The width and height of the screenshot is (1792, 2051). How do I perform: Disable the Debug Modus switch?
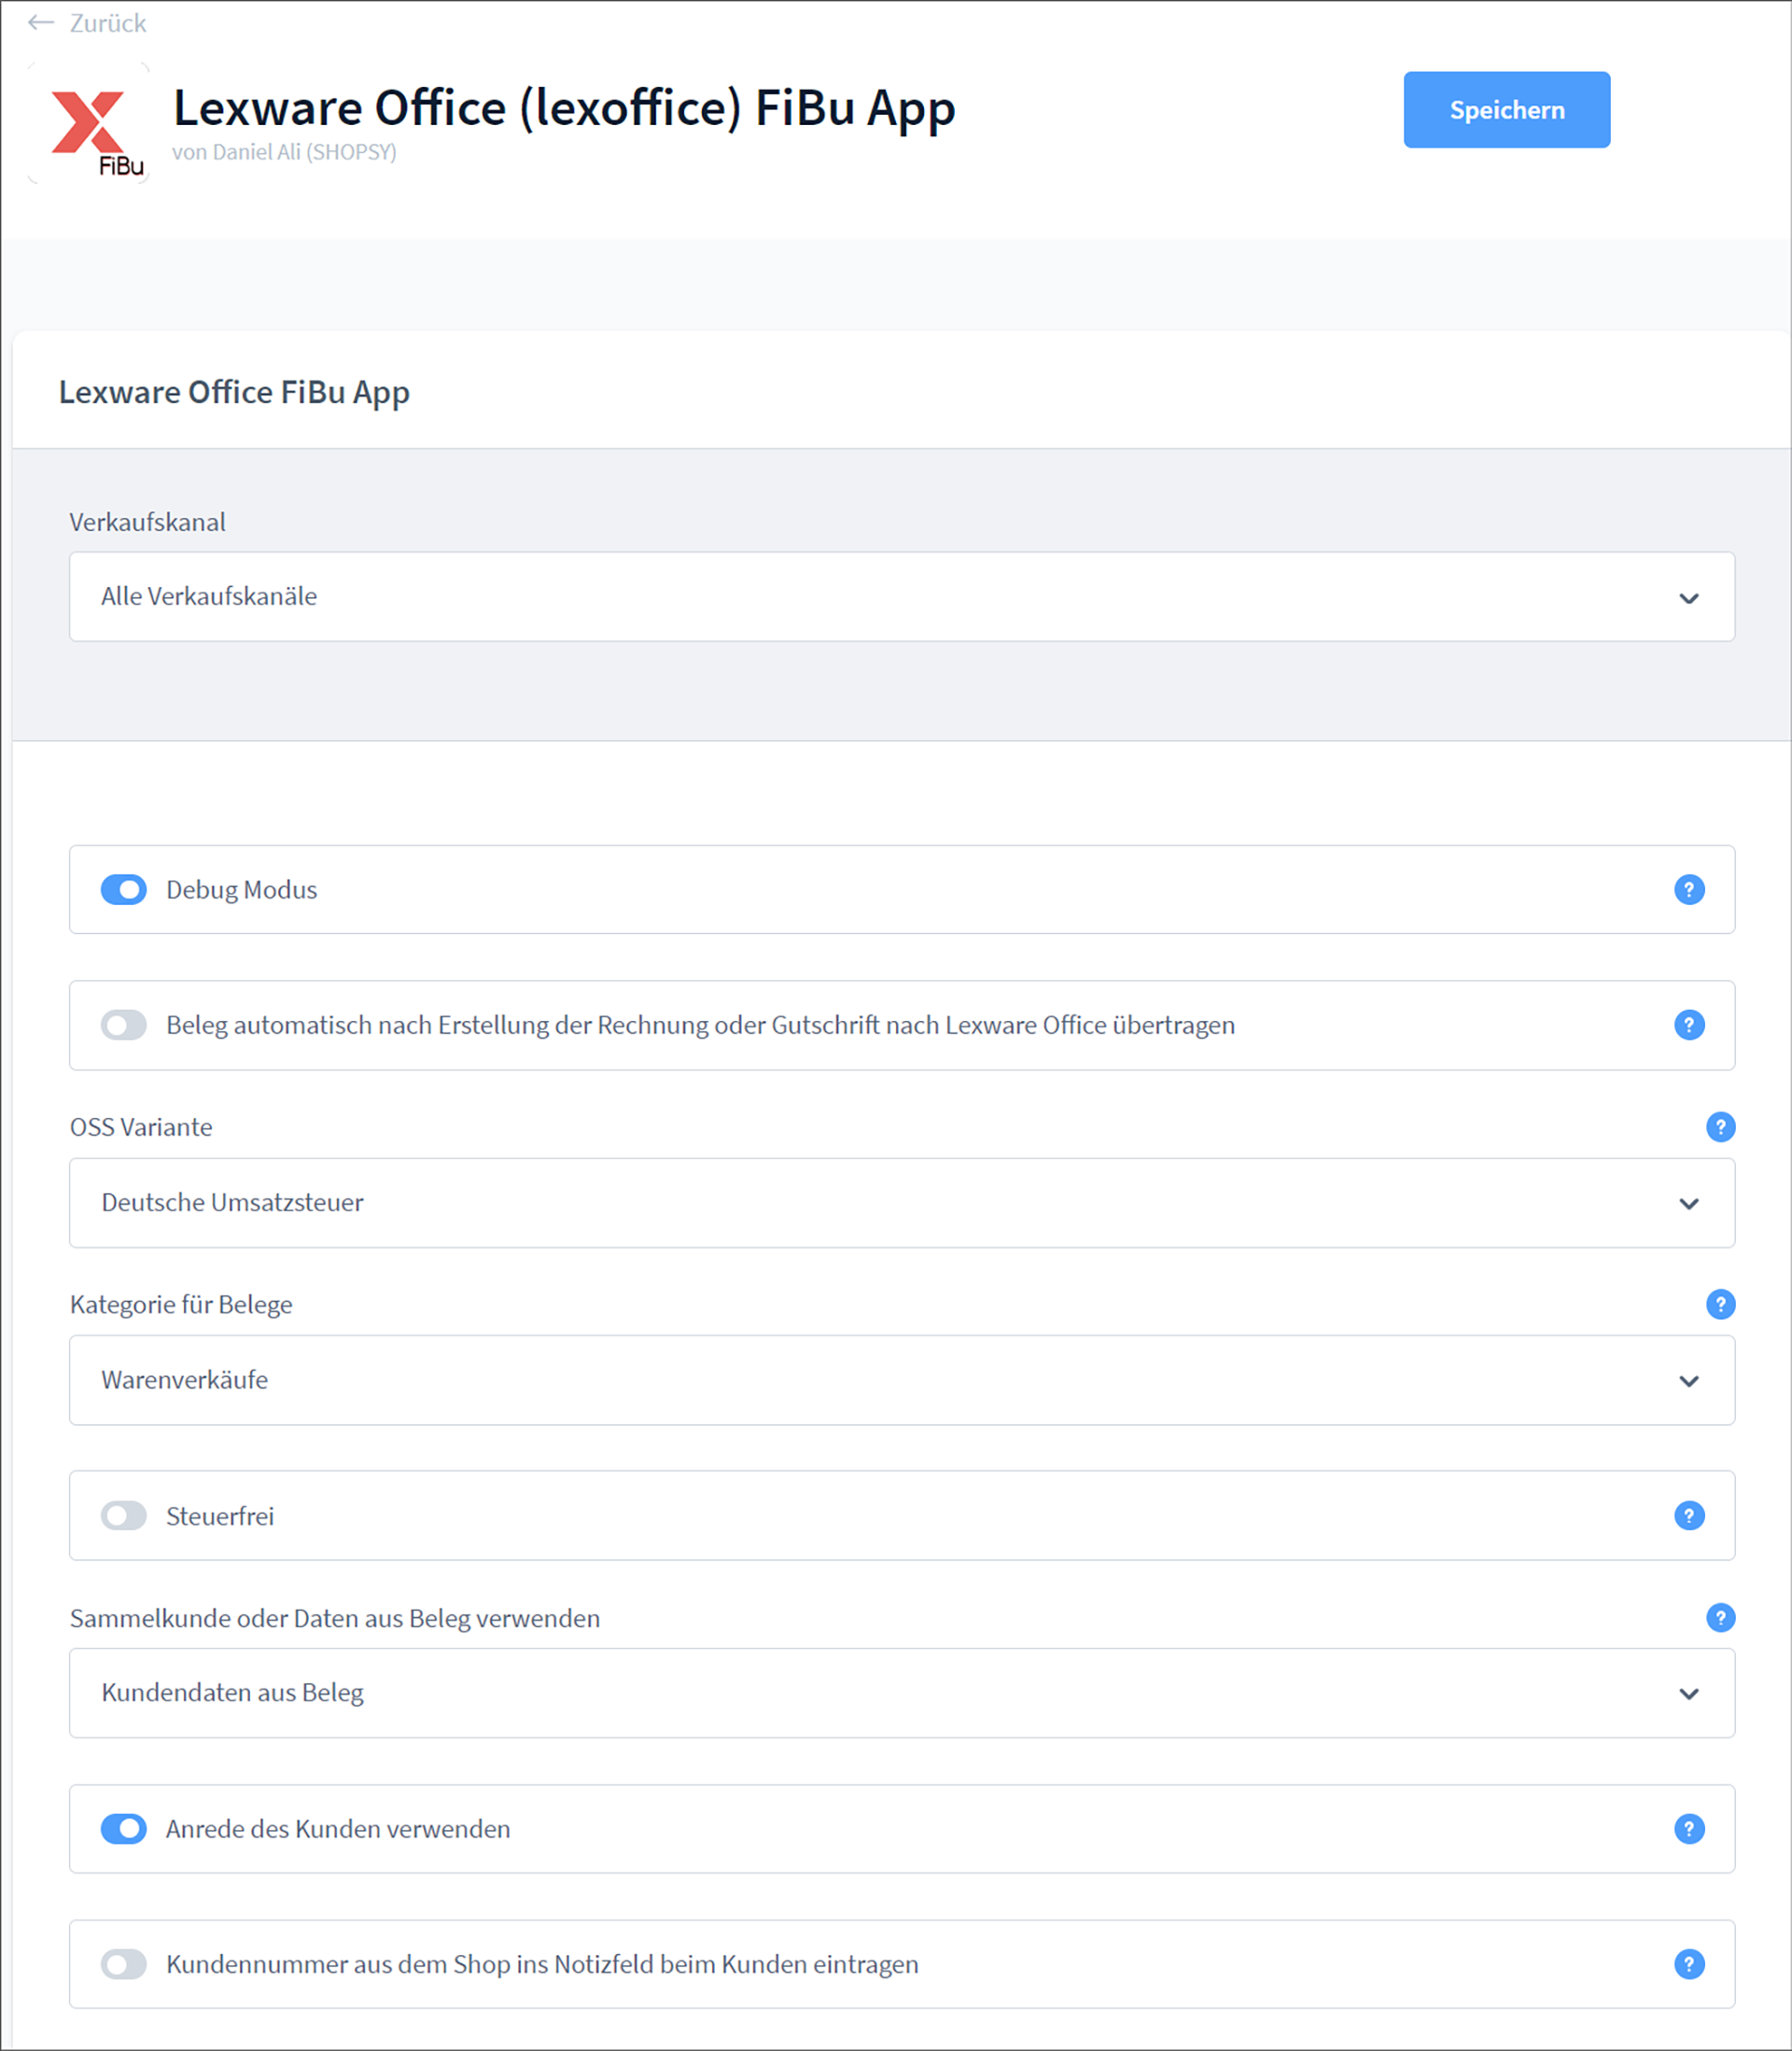tap(124, 889)
